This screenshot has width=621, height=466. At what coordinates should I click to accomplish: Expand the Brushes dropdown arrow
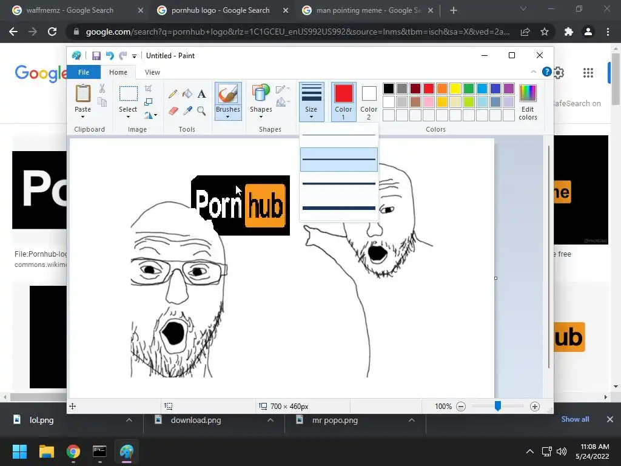pyautogui.click(x=228, y=117)
